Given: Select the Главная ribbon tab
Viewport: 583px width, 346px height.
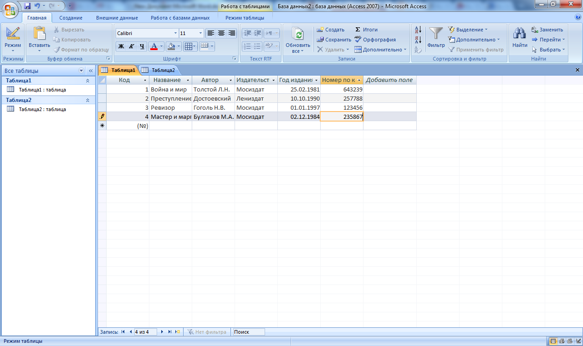Looking at the screenshot, I should coord(37,18).
